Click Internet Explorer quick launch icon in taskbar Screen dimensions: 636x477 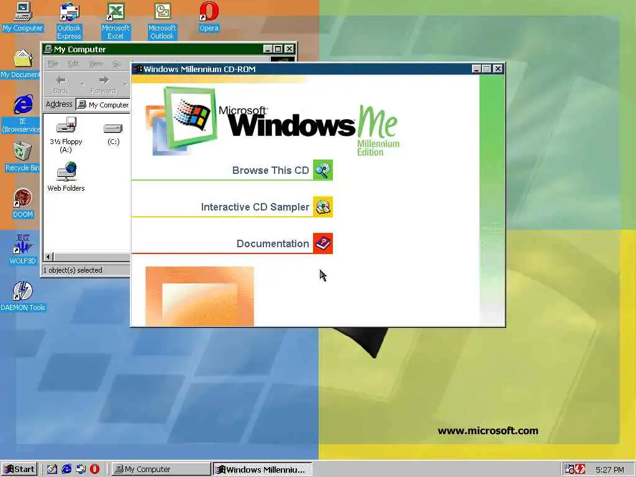pos(66,469)
